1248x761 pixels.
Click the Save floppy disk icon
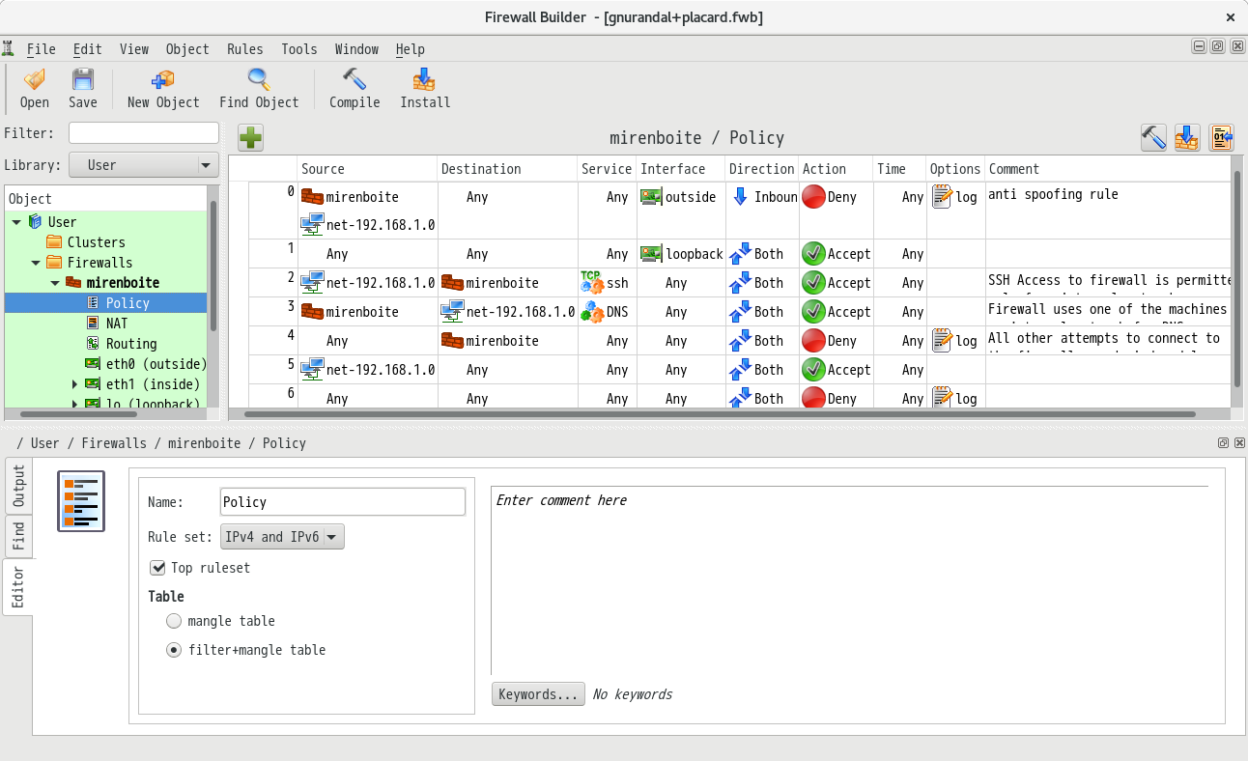point(83,80)
